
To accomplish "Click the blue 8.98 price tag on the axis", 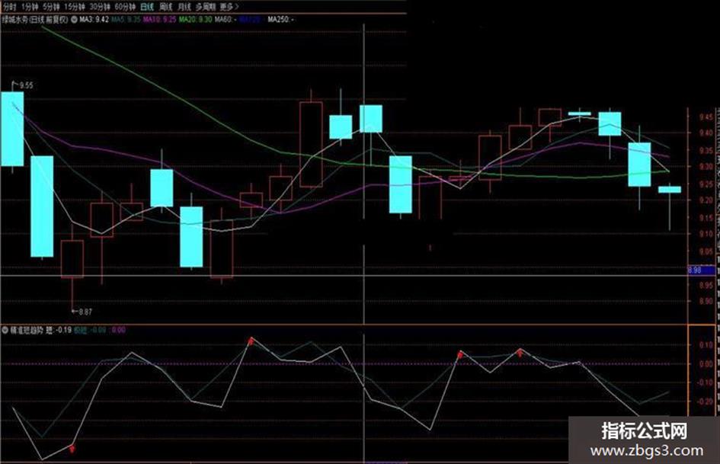I will click(x=702, y=270).
